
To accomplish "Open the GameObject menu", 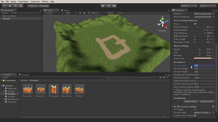I will point(23,2).
